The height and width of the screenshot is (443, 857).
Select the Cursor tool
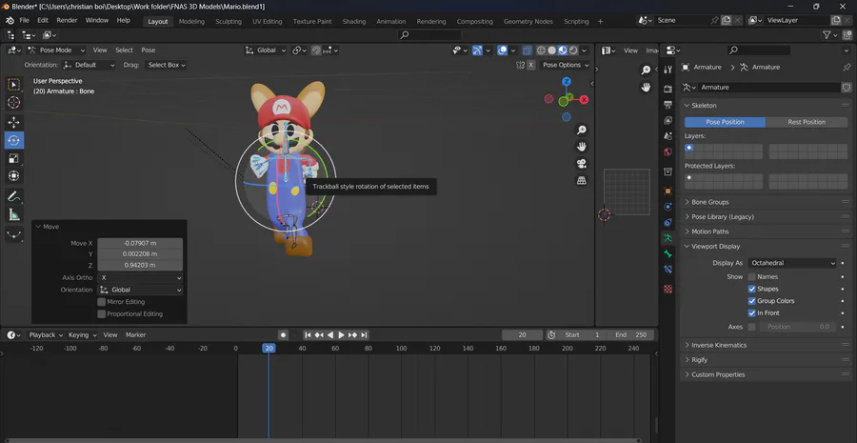tap(14, 102)
